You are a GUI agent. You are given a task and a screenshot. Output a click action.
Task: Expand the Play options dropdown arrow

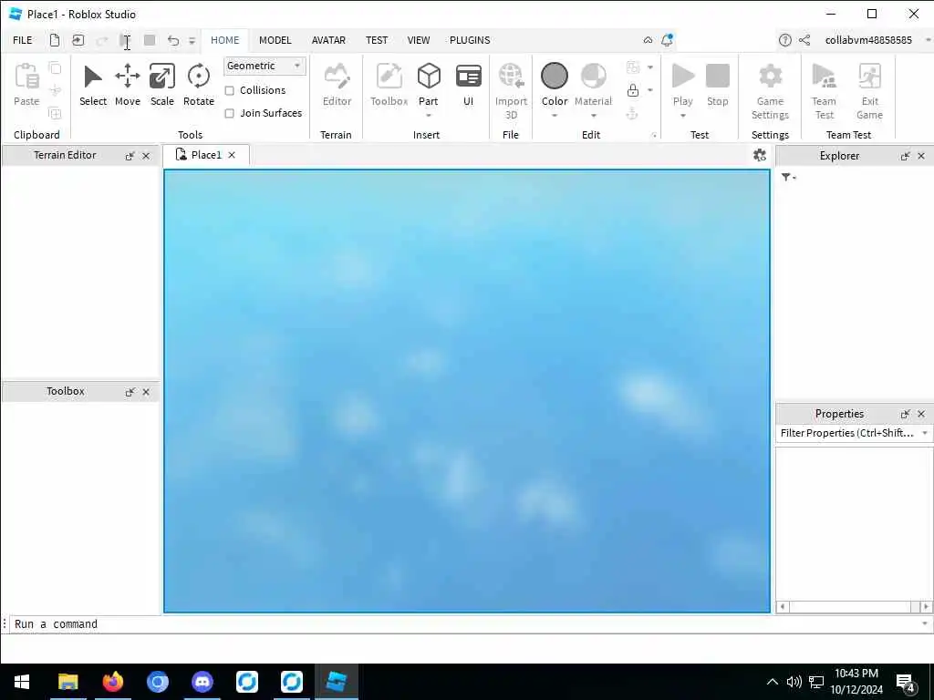click(x=682, y=116)
